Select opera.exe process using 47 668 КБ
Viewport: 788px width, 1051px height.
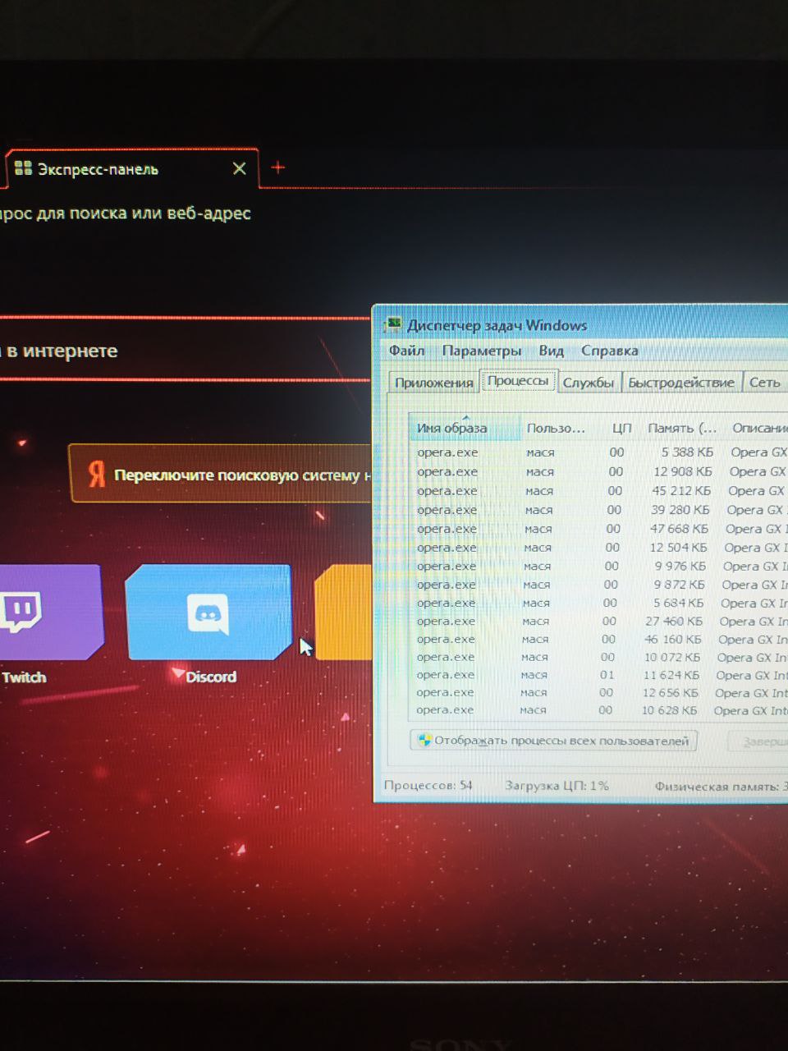[599, 529]
